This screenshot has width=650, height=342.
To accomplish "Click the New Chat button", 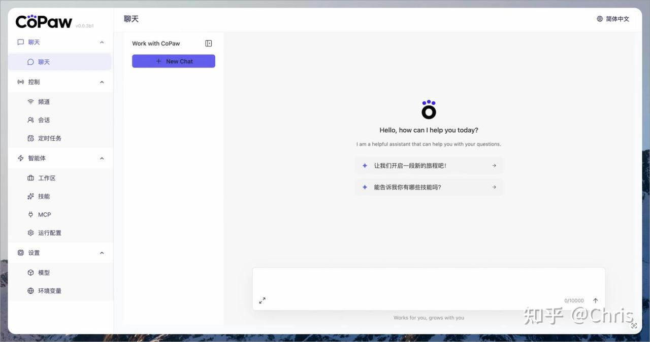I will (174, 61).
